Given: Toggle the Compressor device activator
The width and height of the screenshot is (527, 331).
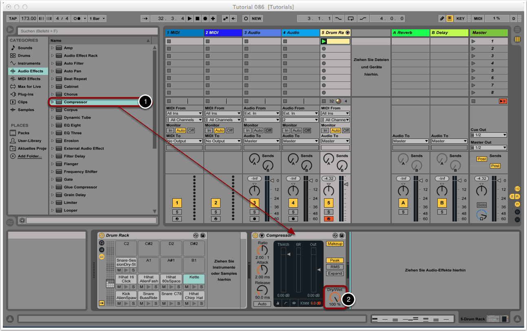Looking at the screenshot, I should coord(256,235).
